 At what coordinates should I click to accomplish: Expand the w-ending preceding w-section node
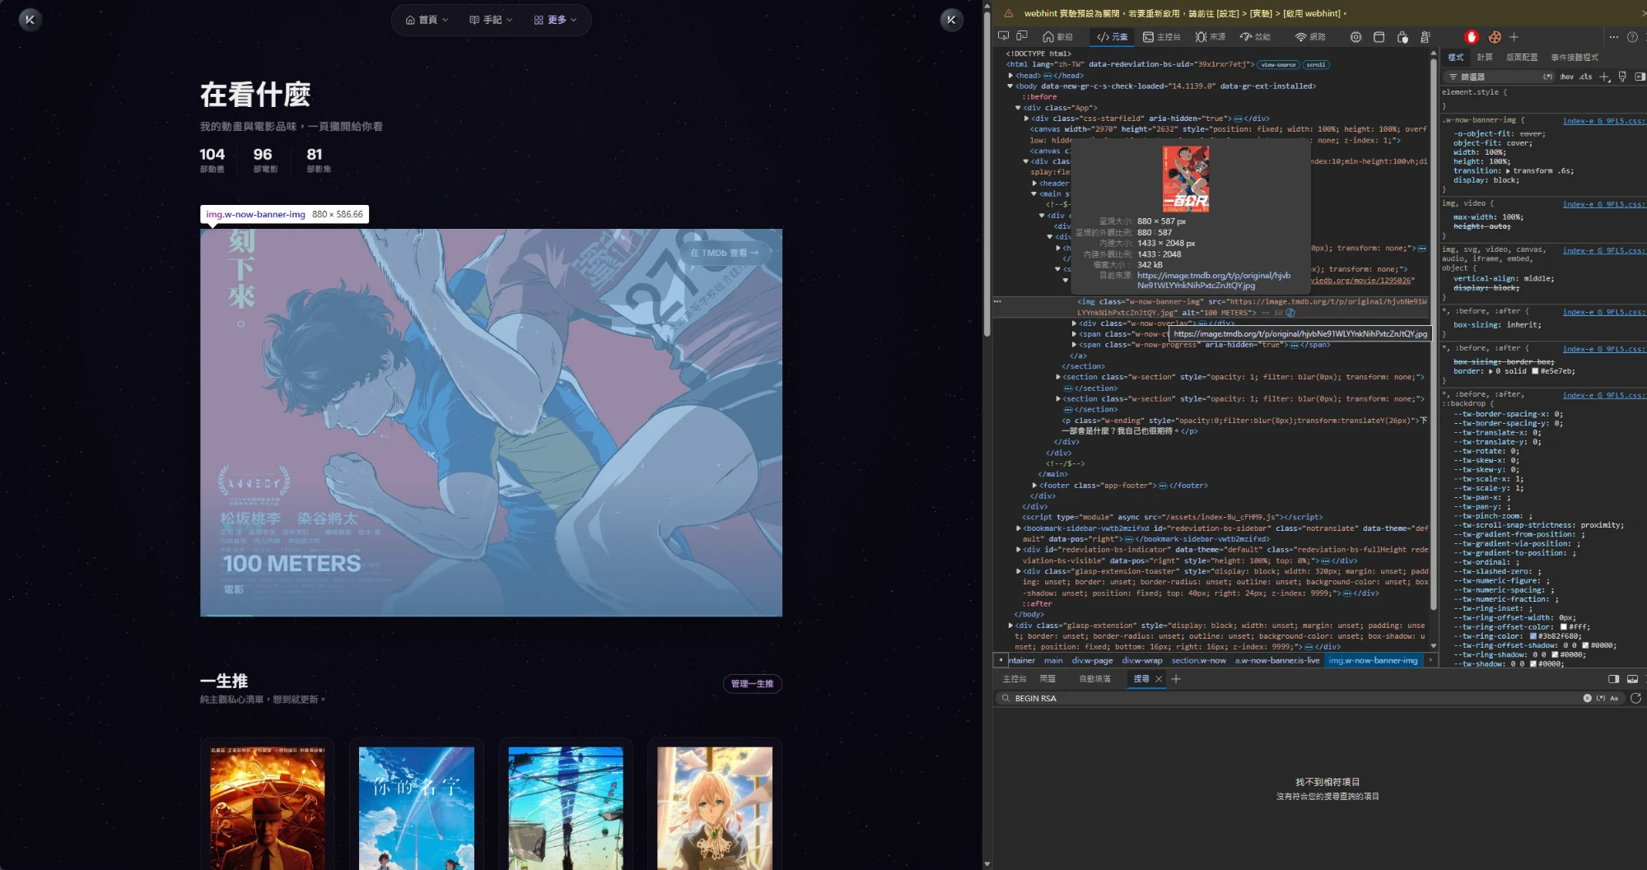(x=1058, y=399)
